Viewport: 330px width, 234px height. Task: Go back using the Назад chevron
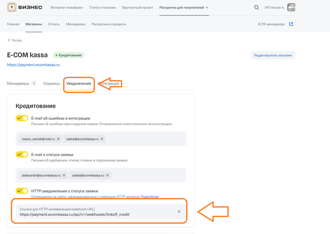[9, 40]
